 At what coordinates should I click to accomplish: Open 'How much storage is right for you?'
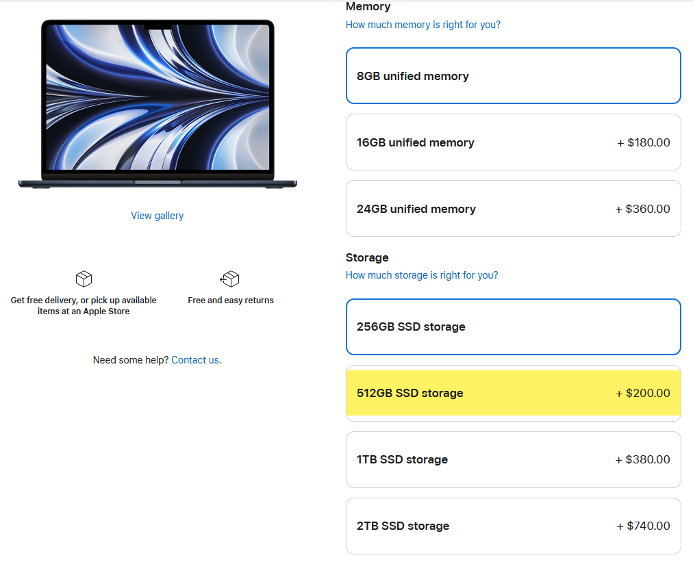422,275
